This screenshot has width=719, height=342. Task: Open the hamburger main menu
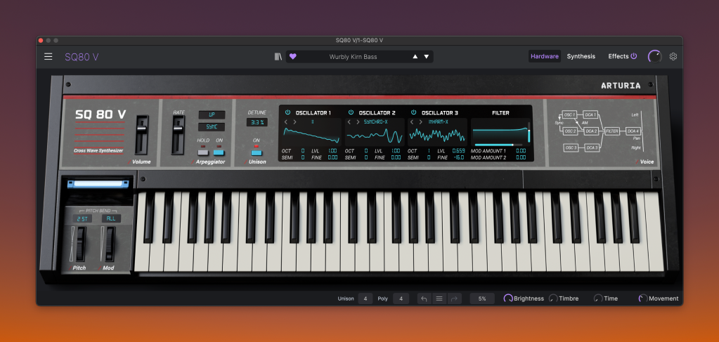click(48, 57)
